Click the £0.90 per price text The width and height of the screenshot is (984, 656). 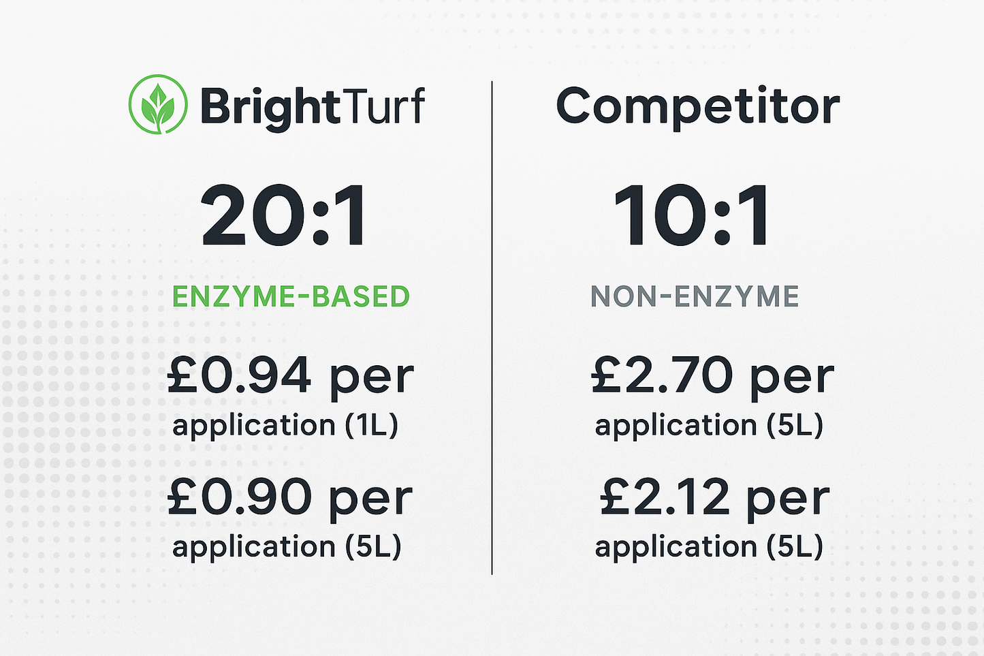coord(290,498)
